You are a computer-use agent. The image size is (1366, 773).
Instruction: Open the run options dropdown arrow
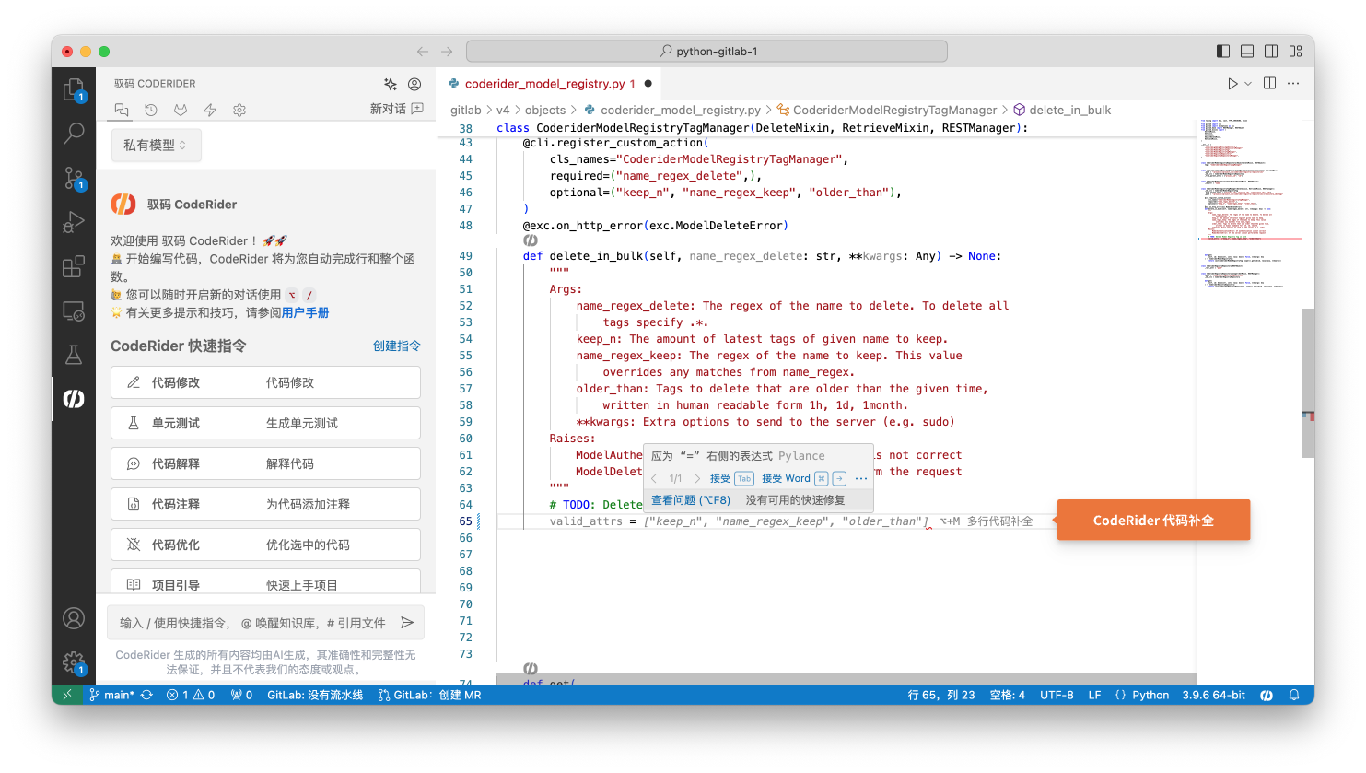[1248, 84]
